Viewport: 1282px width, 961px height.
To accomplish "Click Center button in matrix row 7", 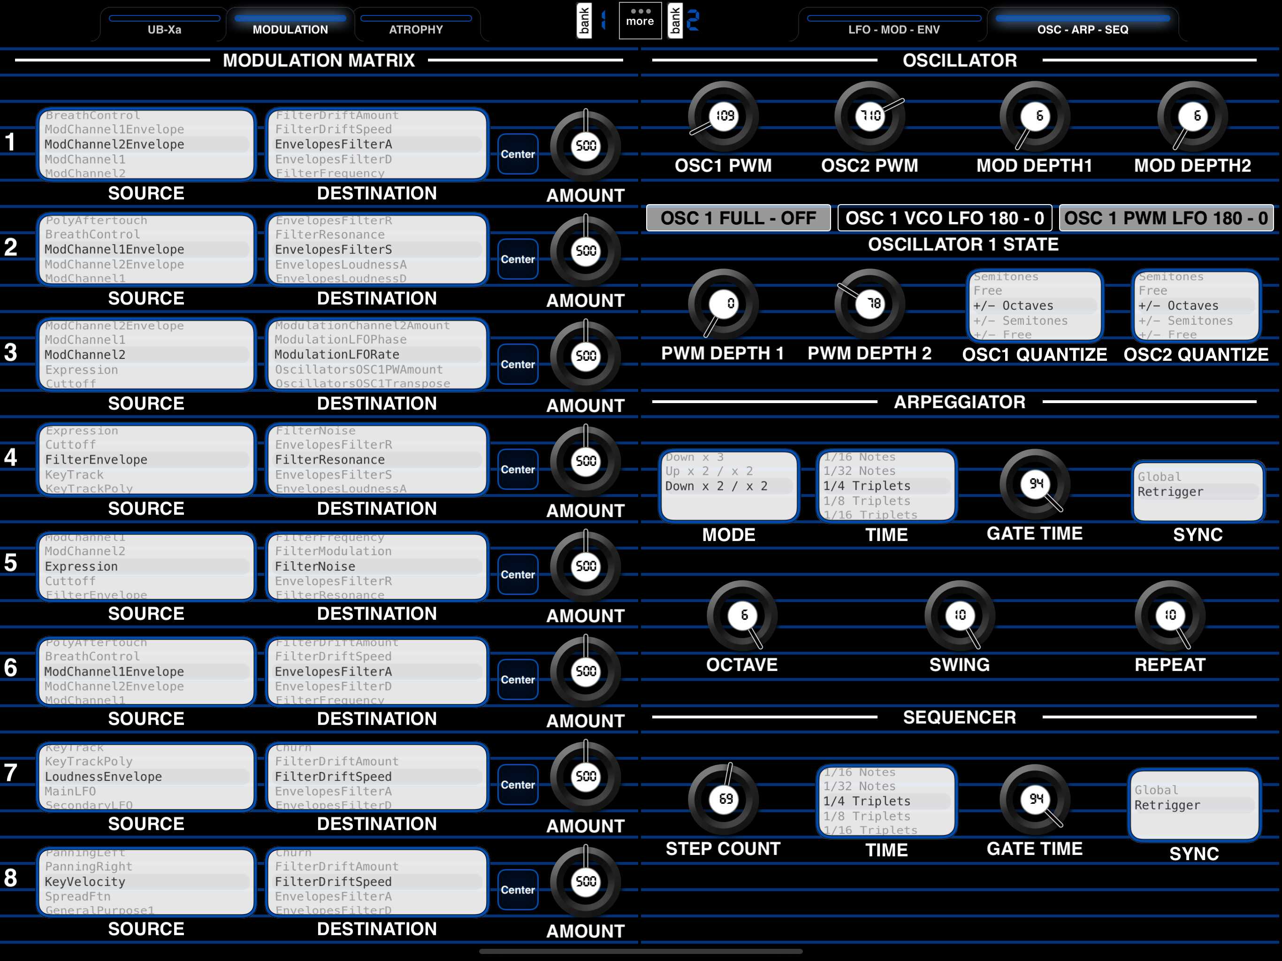I will click(x=518, y=785).
